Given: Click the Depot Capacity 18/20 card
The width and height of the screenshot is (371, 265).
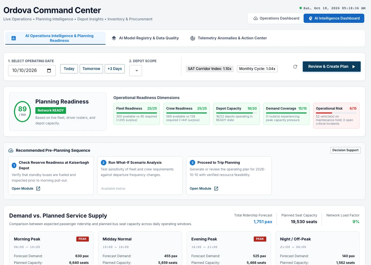Looking at the screenshot, I should 236,114.
